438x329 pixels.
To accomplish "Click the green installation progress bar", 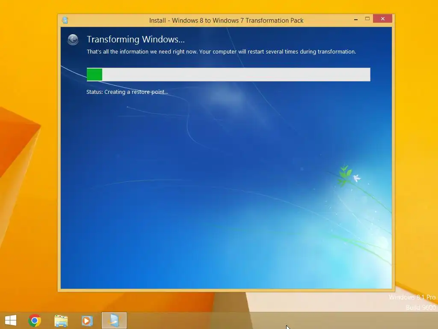I will pos(228,75).
